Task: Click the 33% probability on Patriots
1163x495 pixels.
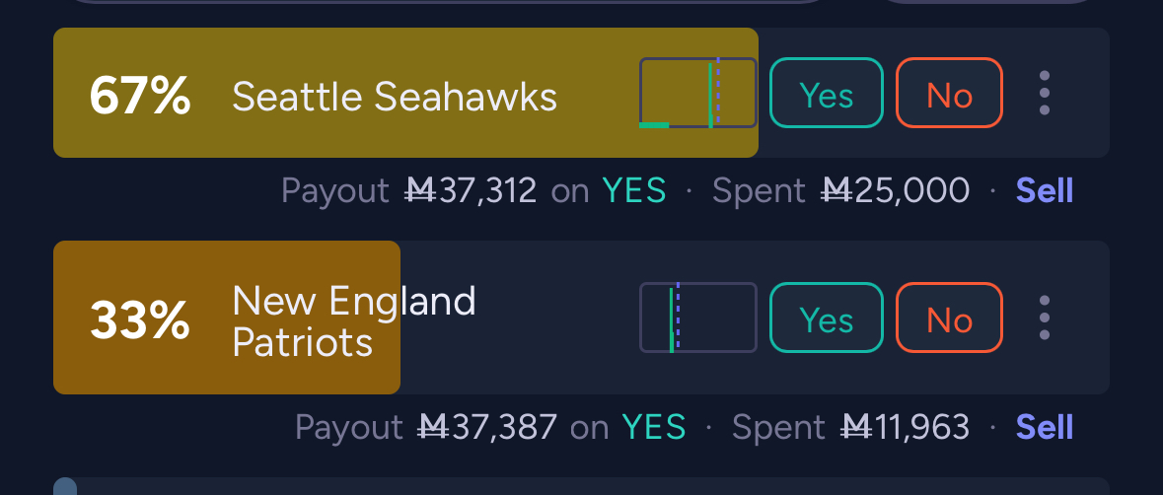Action: point(139,320)
